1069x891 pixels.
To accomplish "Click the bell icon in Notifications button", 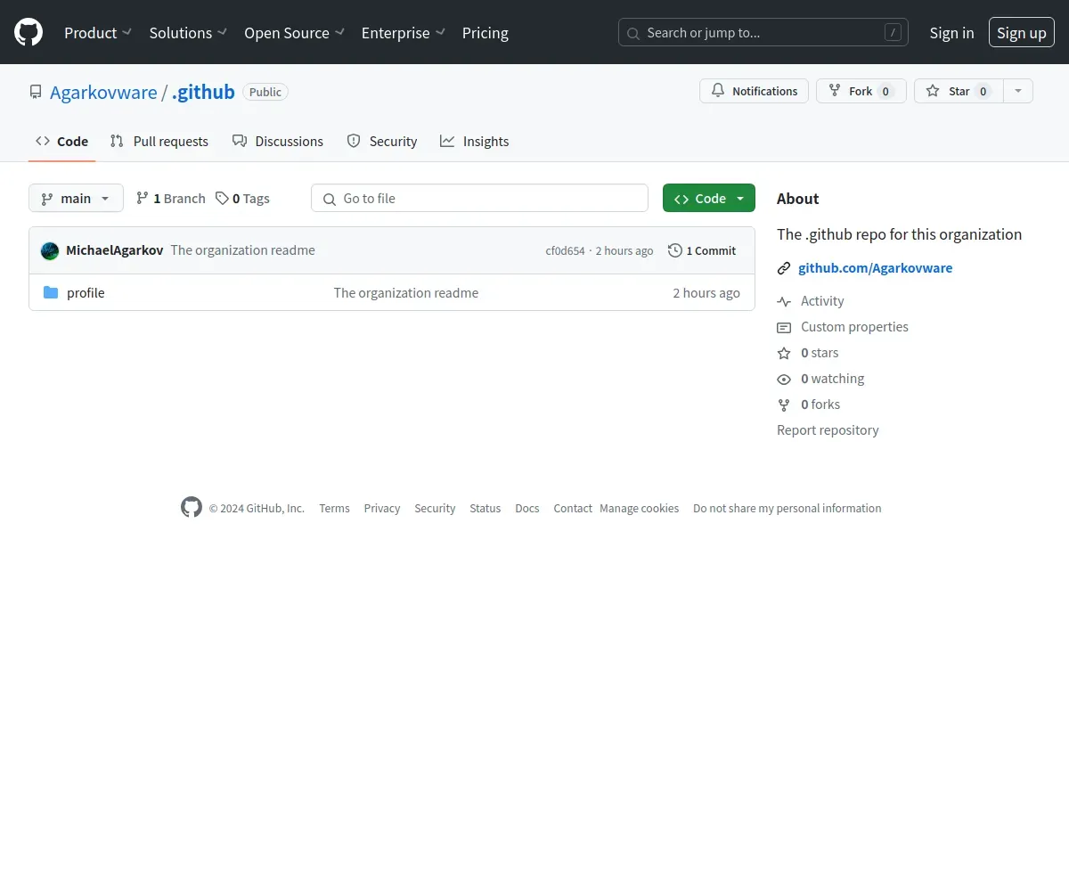I will (718, 91).
